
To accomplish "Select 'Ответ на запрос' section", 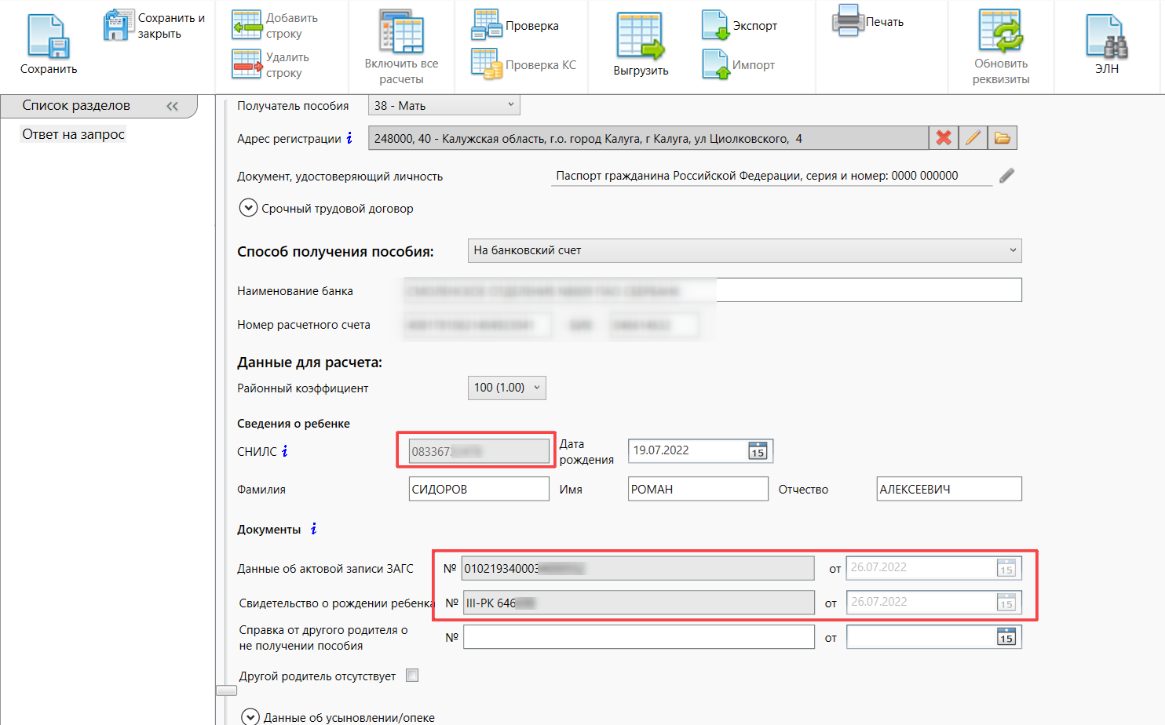I will click(73, 134).
